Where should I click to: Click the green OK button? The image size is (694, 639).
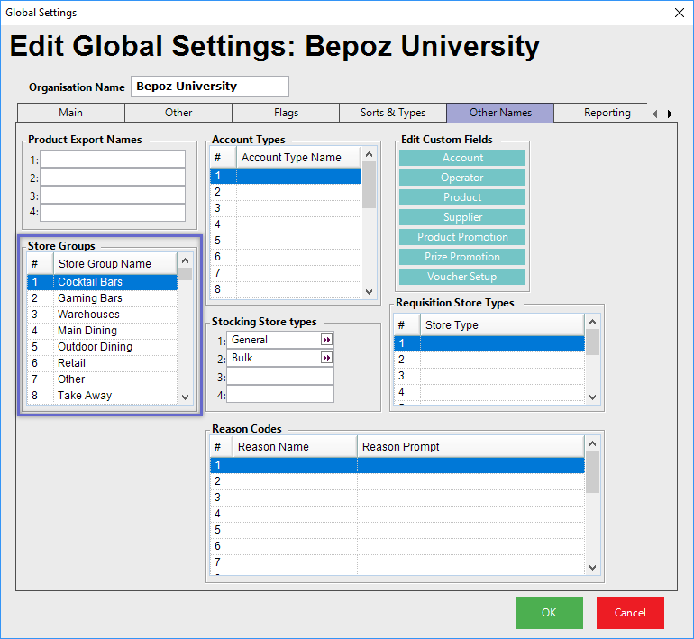(549, 613)
